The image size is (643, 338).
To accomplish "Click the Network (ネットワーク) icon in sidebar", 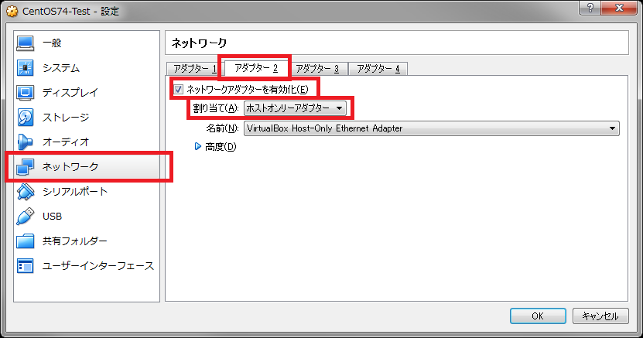I will (x=25, y=167).
